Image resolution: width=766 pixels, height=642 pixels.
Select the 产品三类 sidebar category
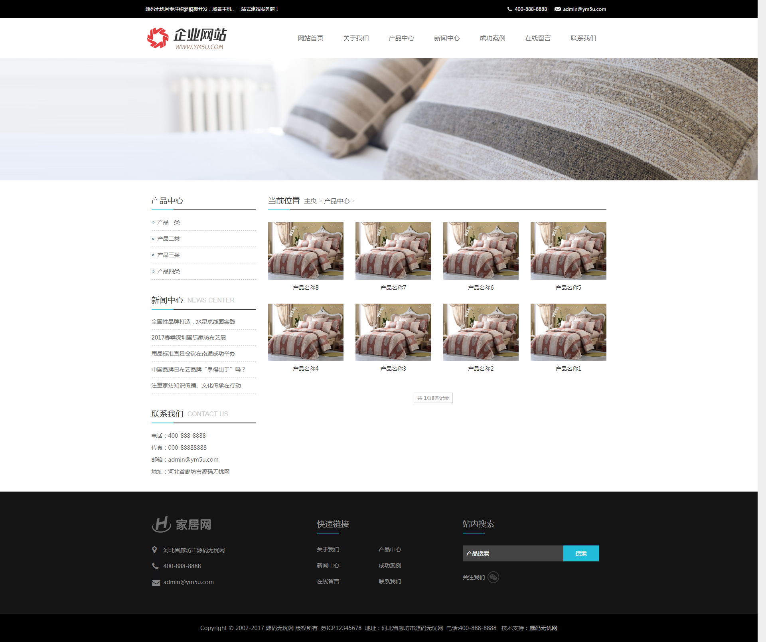168,255
